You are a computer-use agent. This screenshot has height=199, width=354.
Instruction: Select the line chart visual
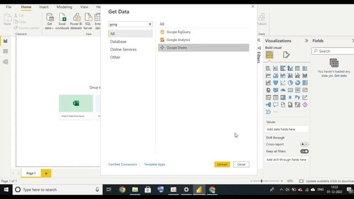(x=268, y=76)
